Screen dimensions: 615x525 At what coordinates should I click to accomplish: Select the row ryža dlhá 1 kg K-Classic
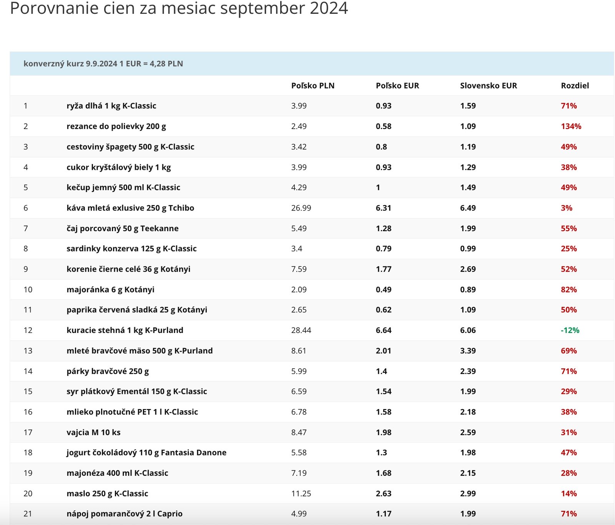312,106
